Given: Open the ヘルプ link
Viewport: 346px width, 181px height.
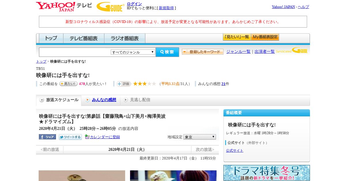Looking at the screenshot, I should tap(303, 7).
